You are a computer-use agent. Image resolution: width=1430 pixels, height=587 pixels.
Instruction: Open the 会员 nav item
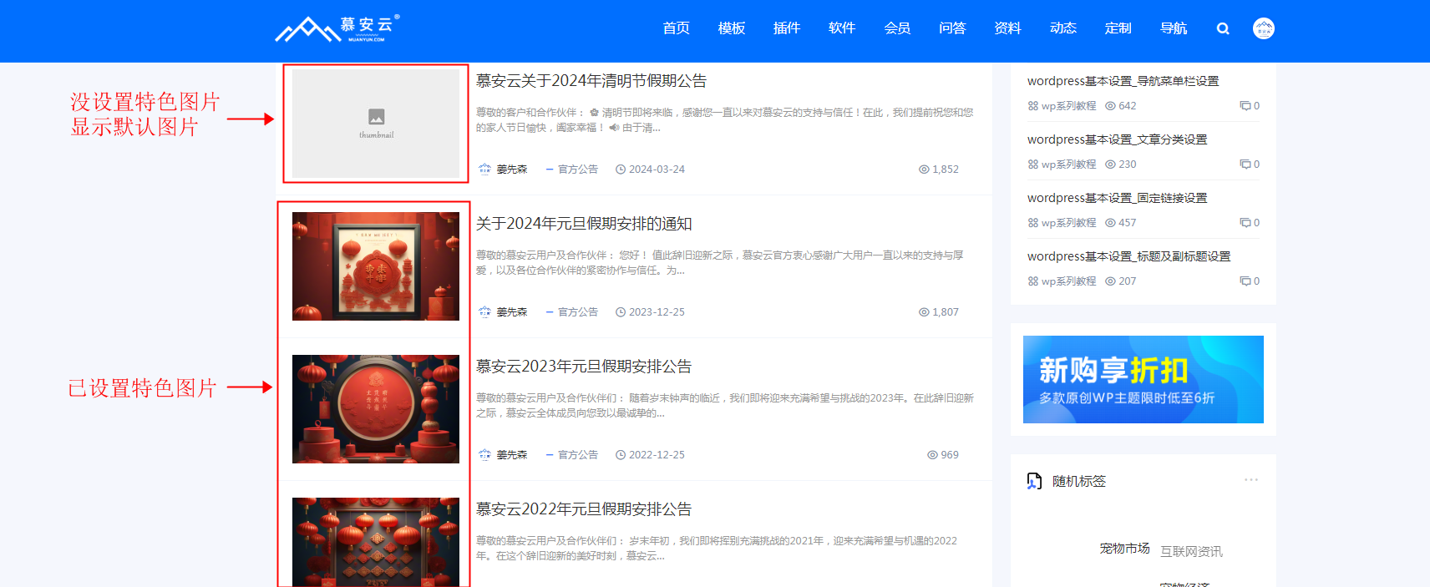pyautogui.click(x=897, y=28)
